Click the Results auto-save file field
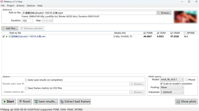 (77, 84)
